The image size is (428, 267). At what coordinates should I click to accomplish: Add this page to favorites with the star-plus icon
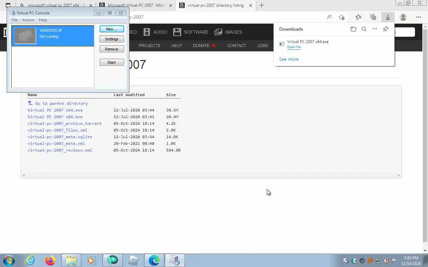click(x=341, y=17)
